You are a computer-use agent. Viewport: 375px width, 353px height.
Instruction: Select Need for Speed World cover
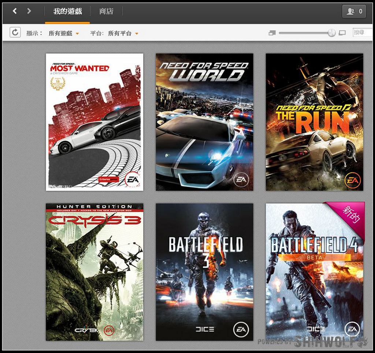click(204, 122)
